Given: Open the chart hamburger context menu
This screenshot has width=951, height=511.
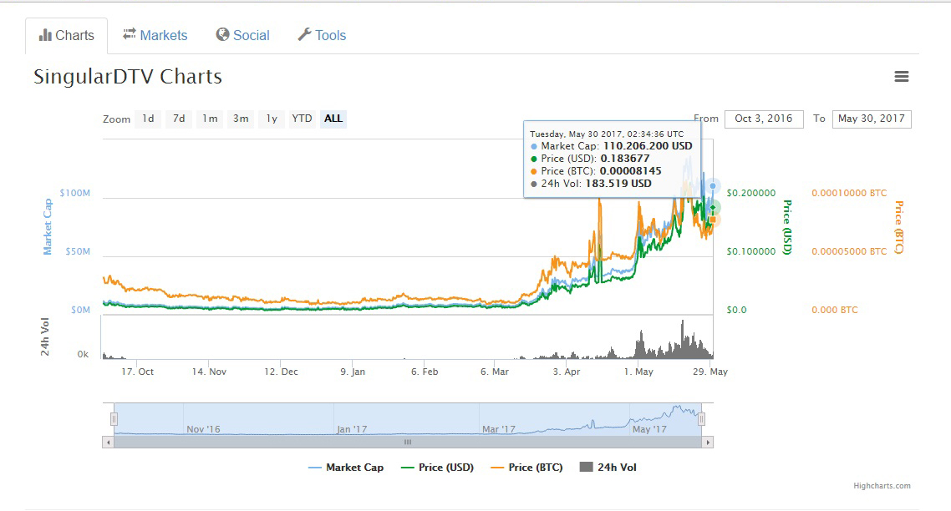Looking at the screenshot, I should (x=901, y=76).
